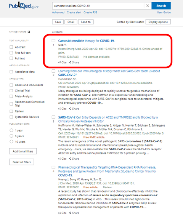Viewport: 183px width, 218px height.
Task: Open the Advanced search link
Action: coord(58,12)
